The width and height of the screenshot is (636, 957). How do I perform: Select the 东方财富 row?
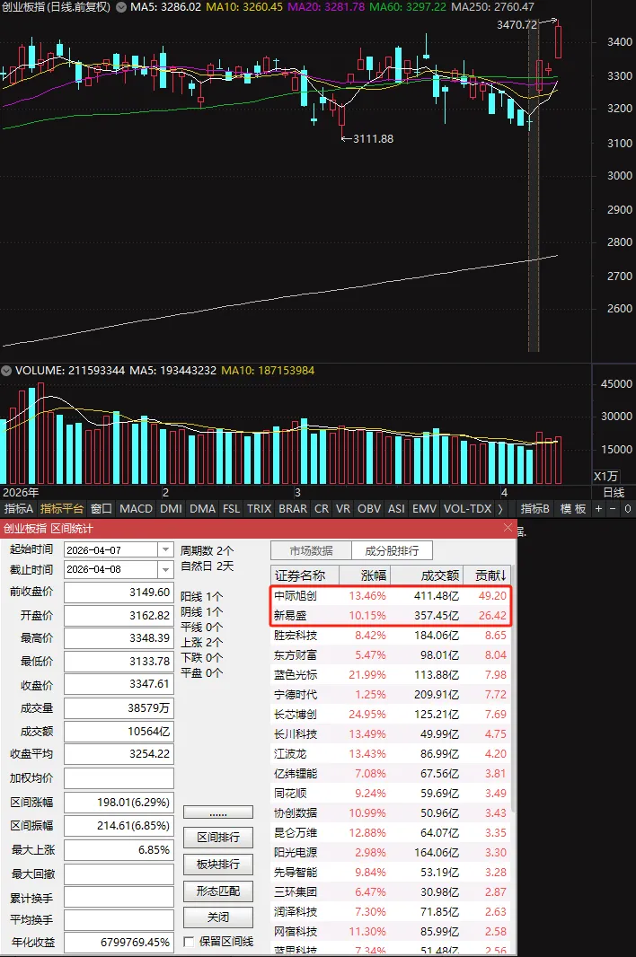click(391, 654)
